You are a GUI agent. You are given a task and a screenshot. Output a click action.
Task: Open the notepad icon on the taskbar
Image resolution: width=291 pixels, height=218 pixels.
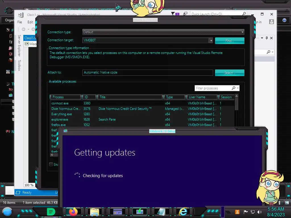[x=161, y=211]
